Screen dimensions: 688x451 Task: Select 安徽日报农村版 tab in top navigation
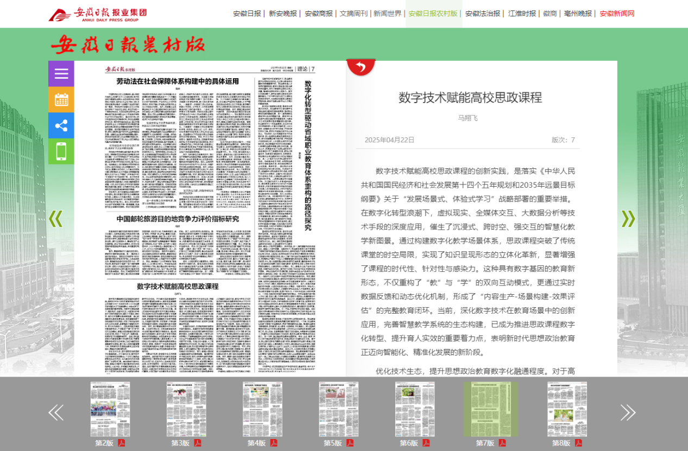[x=433, y=14]
